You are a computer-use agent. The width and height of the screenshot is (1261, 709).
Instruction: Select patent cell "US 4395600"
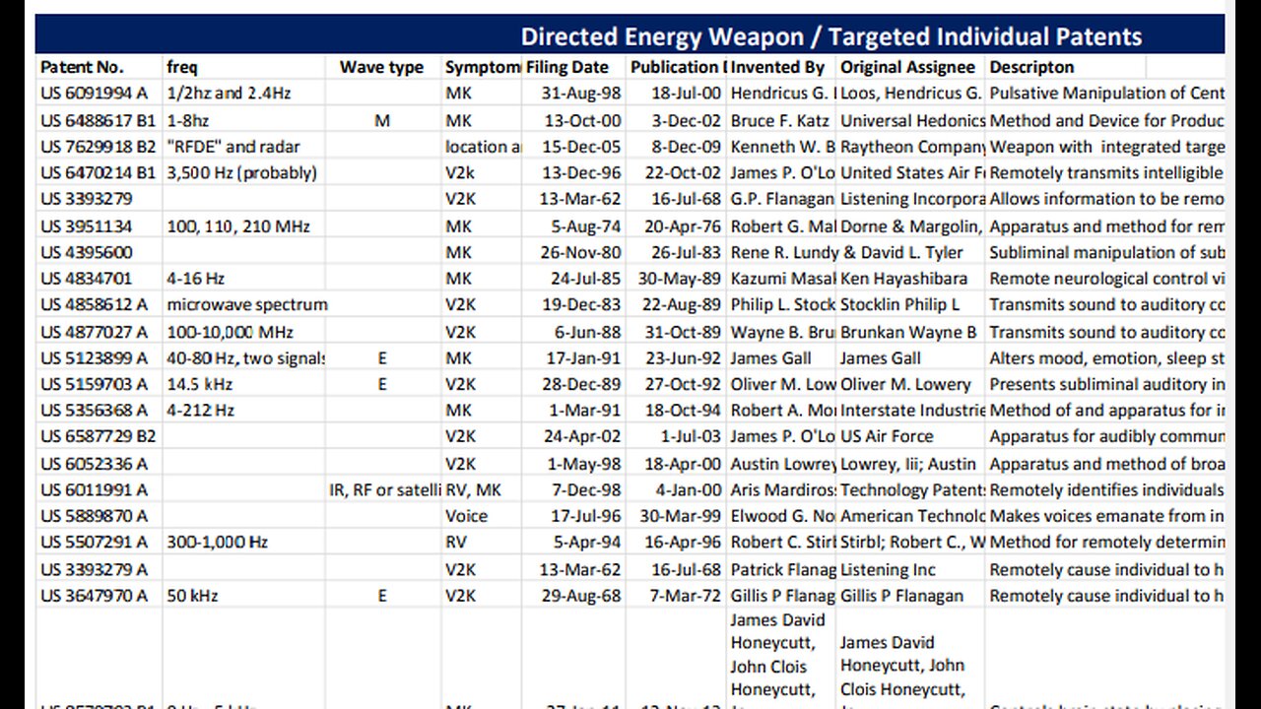coord(85,252)
